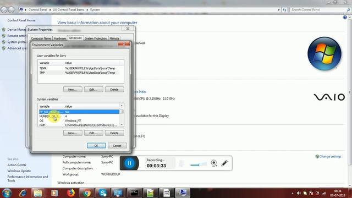The width and height of the screenshot is (352, 198).
Task: Open the webcam icon on the recording toolbar
Action: pyautogui.click(x=214, y=163)
